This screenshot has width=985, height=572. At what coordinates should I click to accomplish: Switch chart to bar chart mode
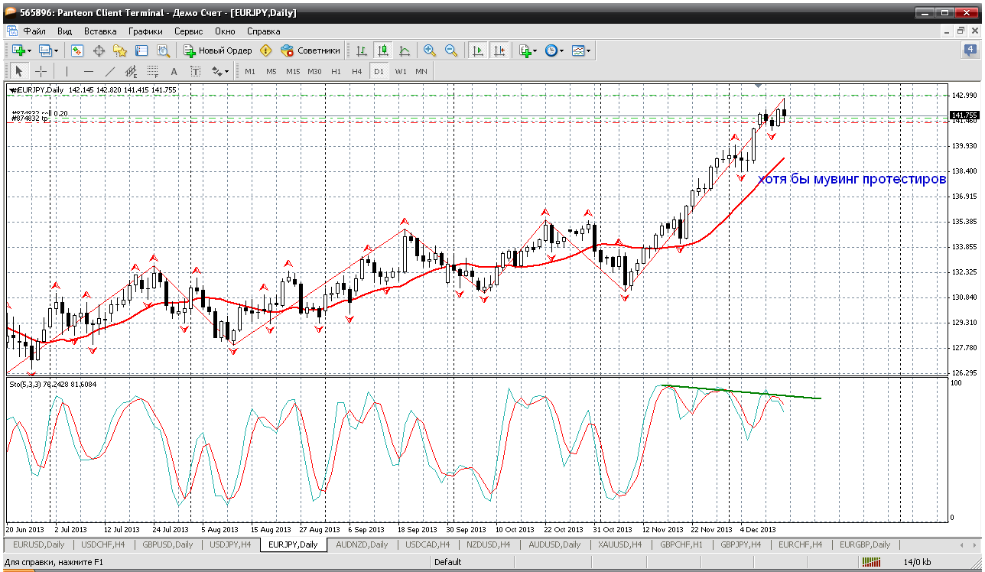pyautogui.click(x=362, y=50)
